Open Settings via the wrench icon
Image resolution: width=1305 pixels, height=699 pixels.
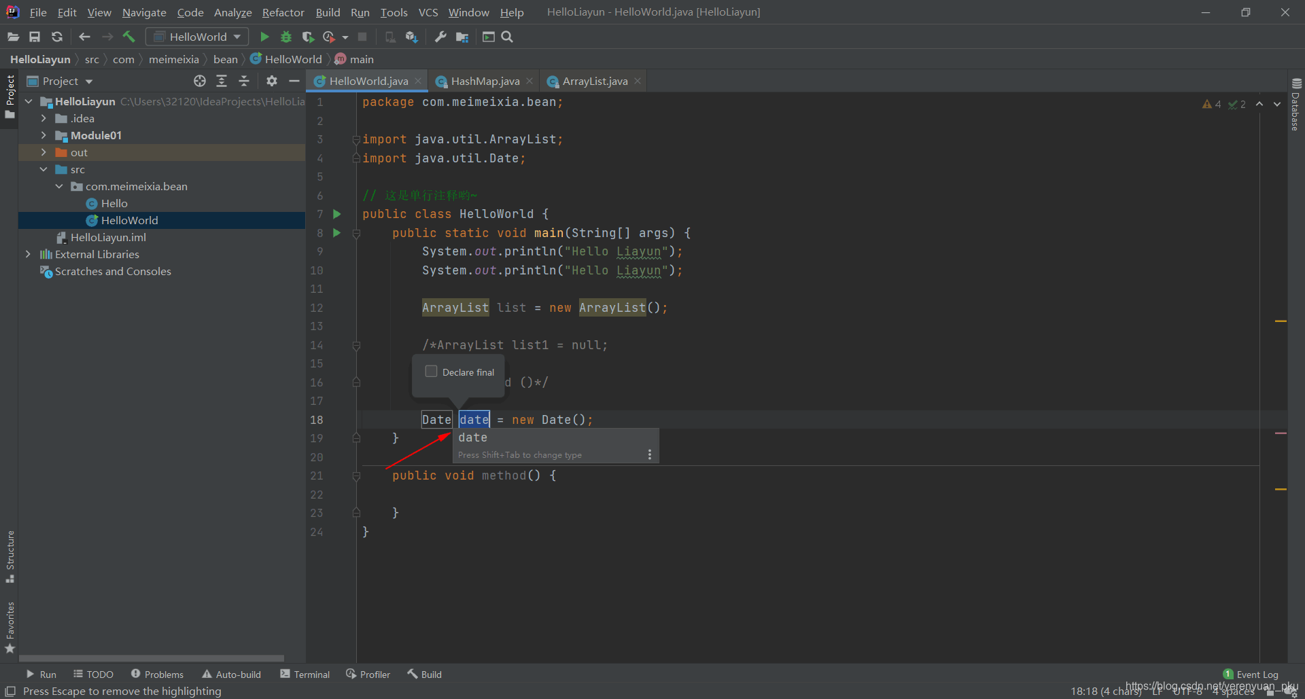click(x=440, y=37)
